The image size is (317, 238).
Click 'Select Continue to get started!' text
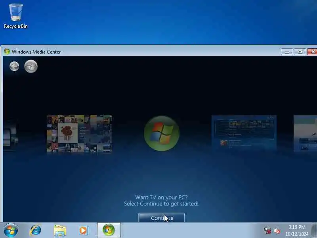(161, 203)
